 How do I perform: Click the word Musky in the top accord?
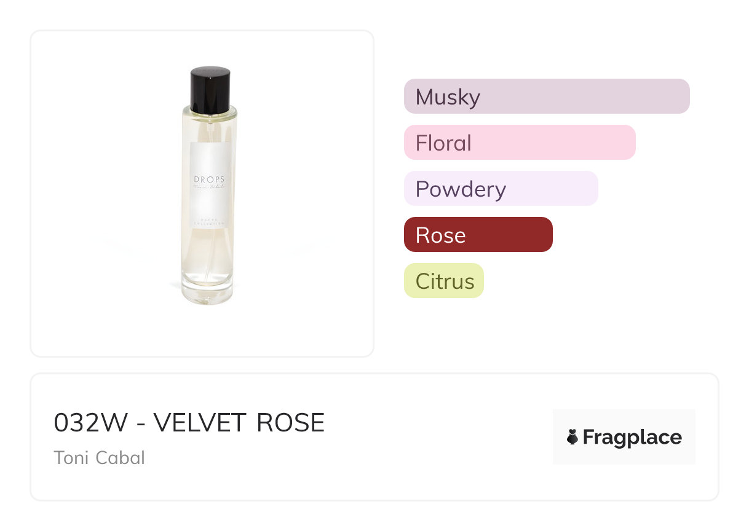click(448, 97)
